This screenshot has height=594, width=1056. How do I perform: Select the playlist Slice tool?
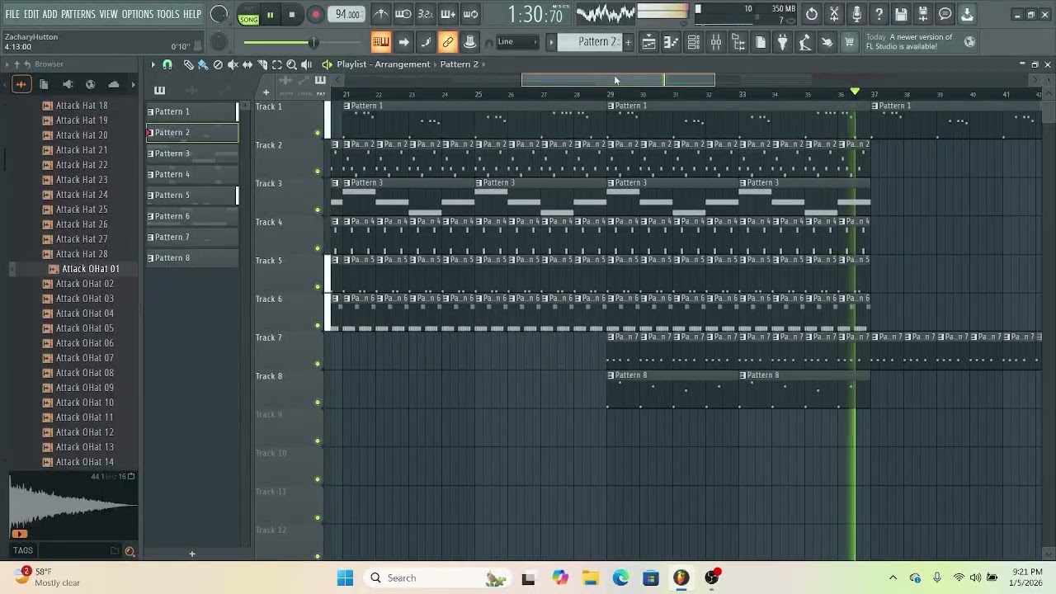[x=262, y=64]
